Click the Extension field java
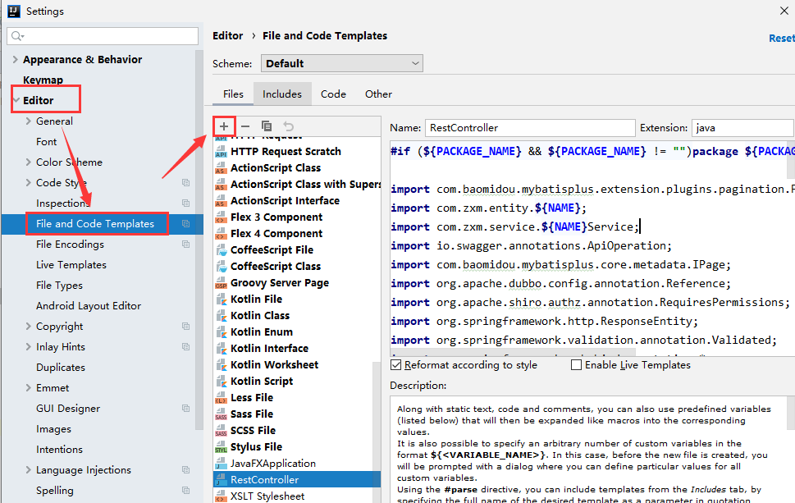The width and height of the screenshot is (795, 503). click(x=742, y=128)
